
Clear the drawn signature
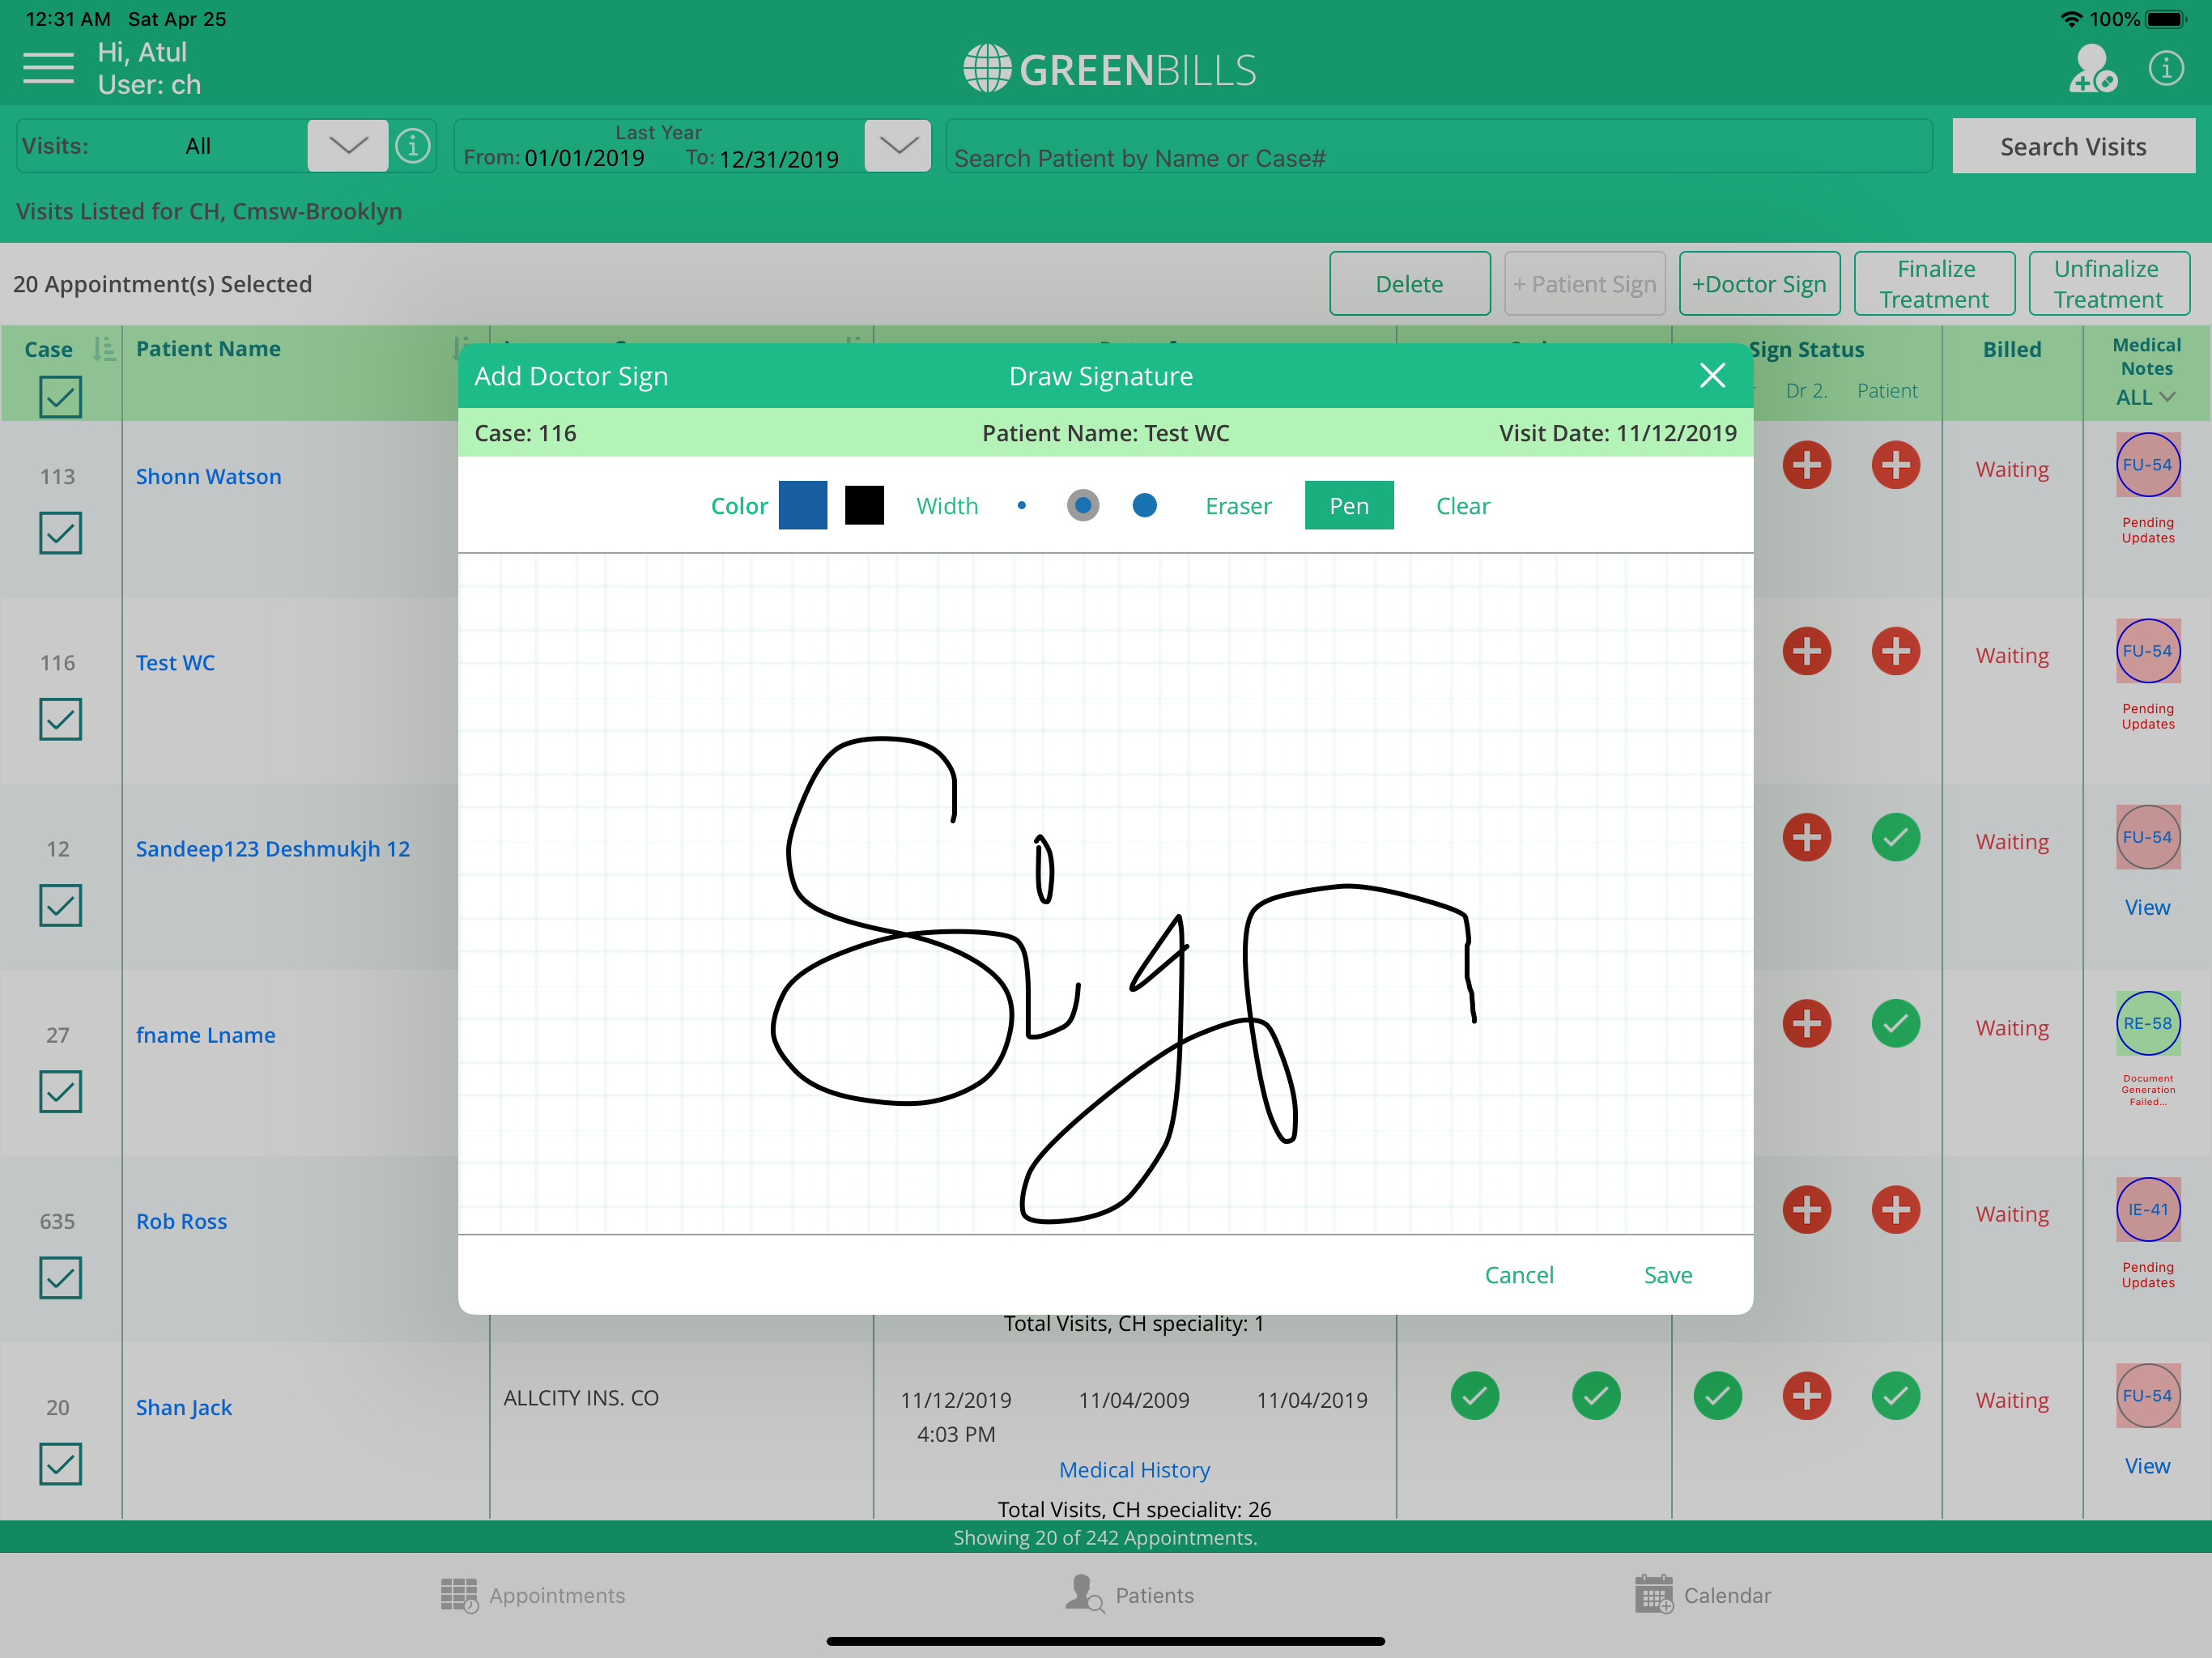click(1462, 505)
